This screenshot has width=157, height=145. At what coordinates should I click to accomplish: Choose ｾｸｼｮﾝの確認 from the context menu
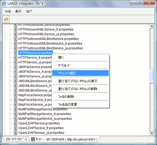click(x=80, y=73)
